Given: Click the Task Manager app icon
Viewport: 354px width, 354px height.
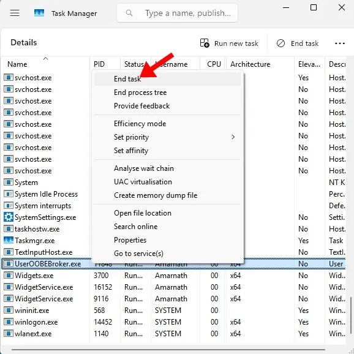Looking at the screenshot, I should tap(39, 13).
